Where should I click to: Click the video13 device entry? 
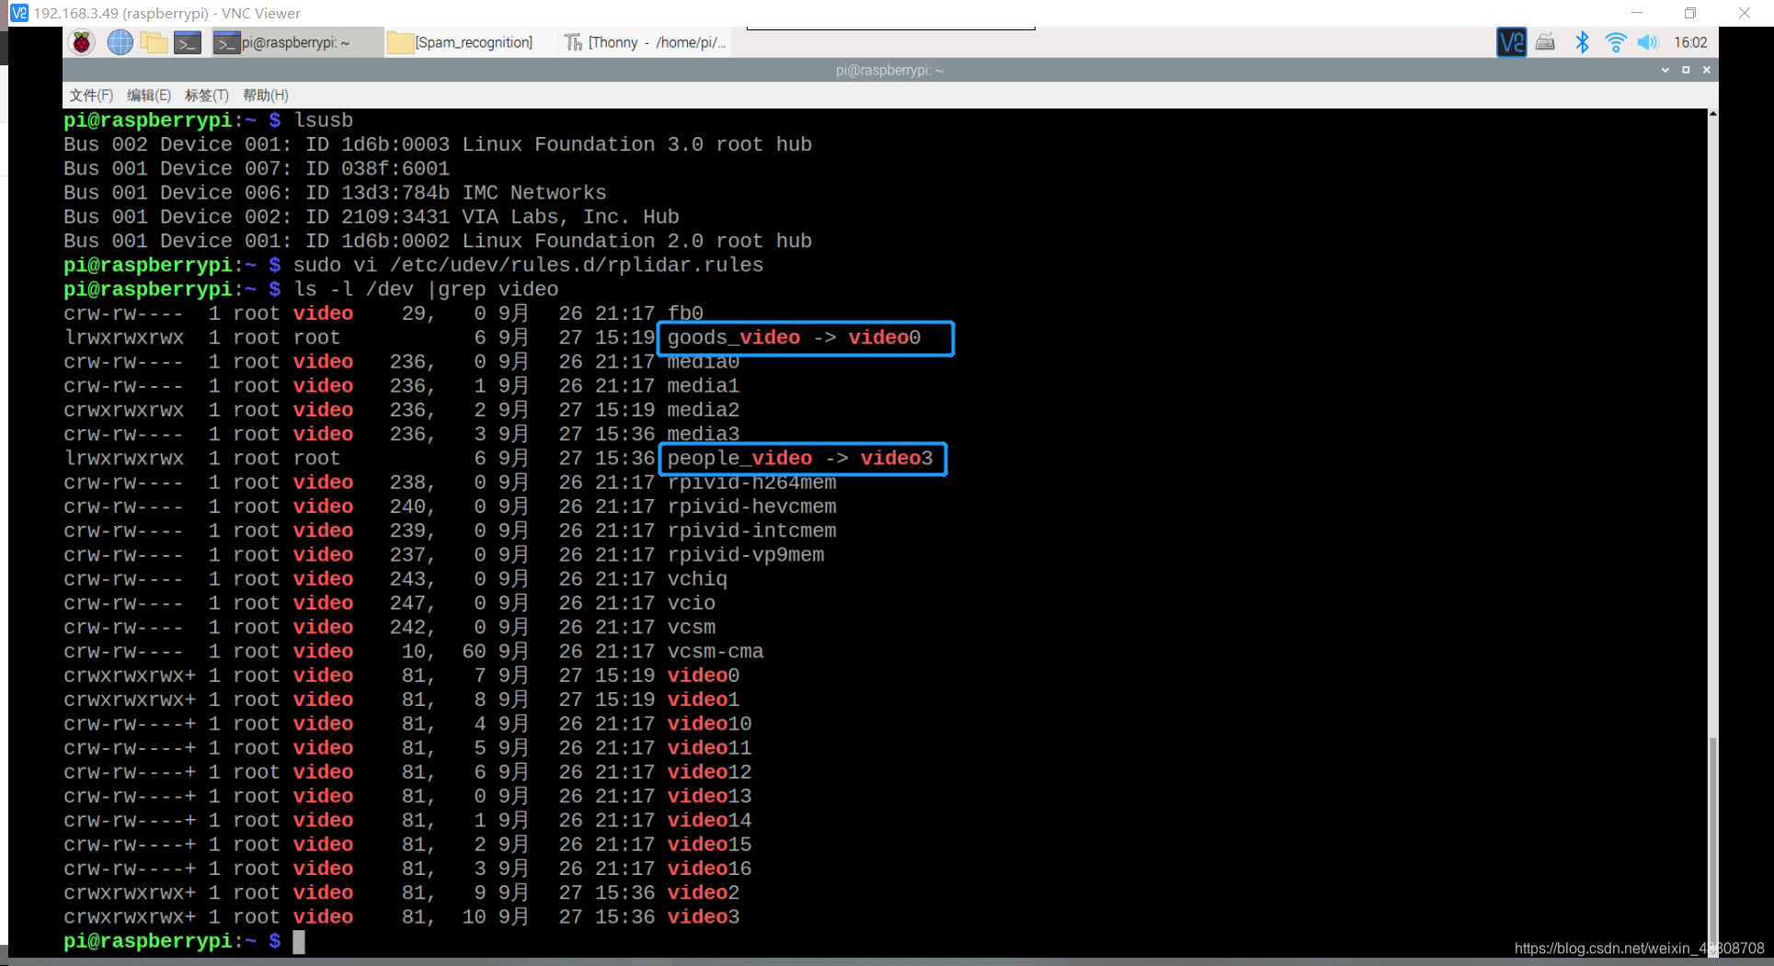click(x=709, y=797)
